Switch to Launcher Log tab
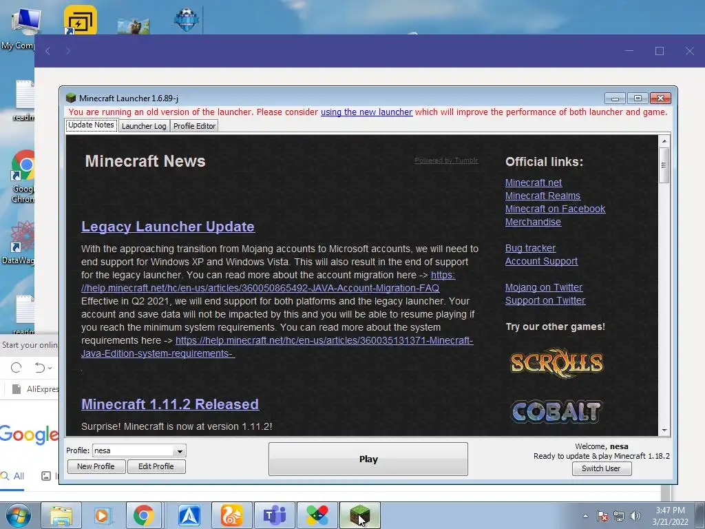 pos(144,126)
